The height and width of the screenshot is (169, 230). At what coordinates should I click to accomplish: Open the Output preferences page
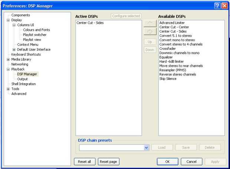click(x=22, y=79)
